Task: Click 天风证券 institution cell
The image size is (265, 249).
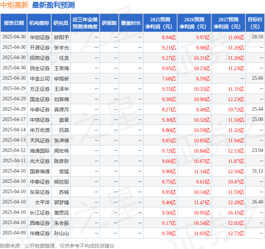Action: tap(40, 141)
